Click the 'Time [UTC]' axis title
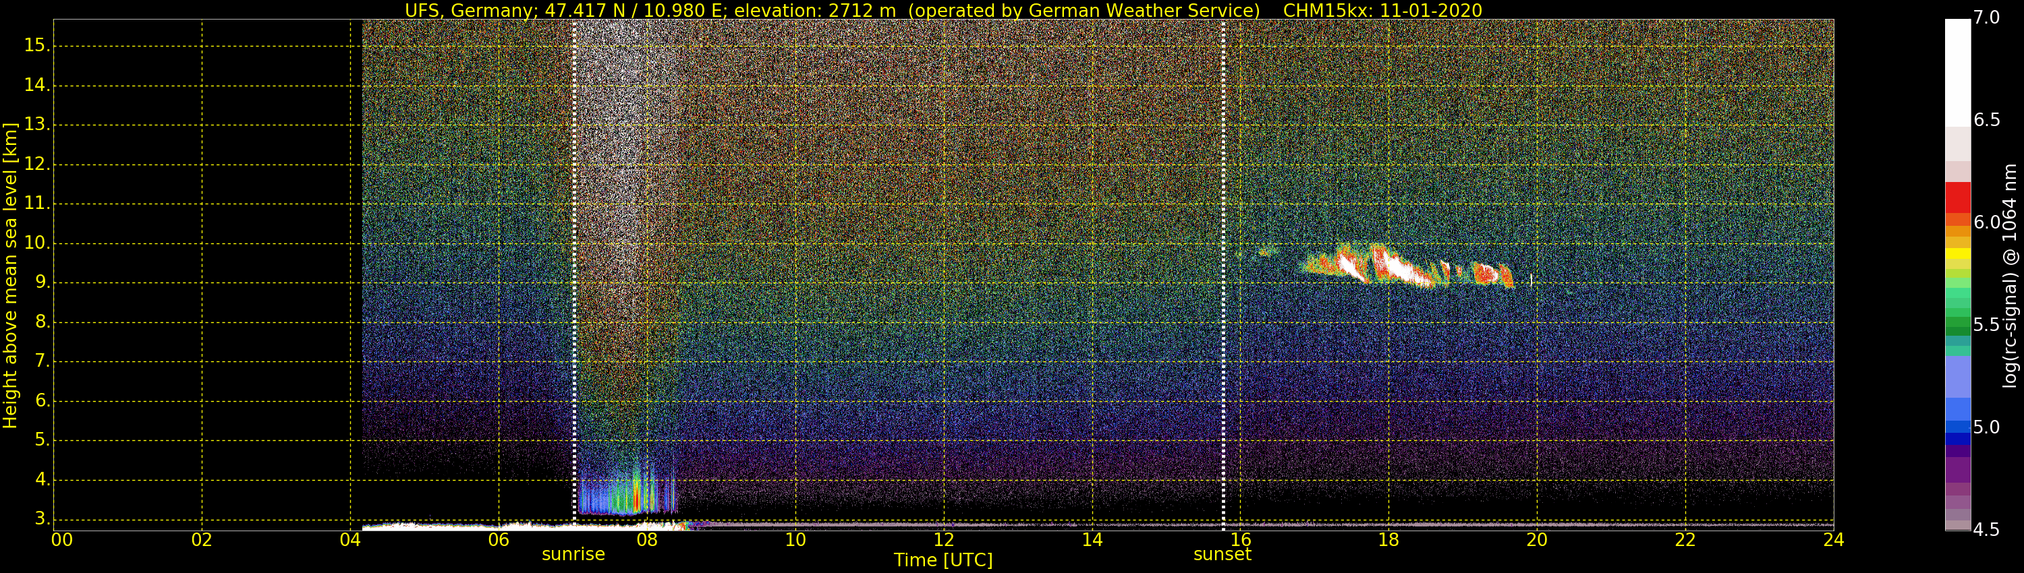 point(943,560)
